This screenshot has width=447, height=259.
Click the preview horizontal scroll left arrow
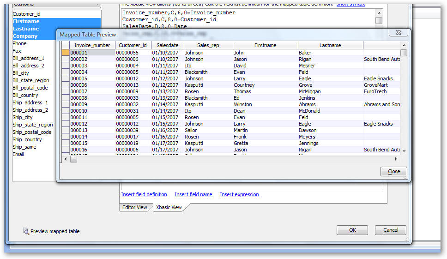[x=66, y=159]
